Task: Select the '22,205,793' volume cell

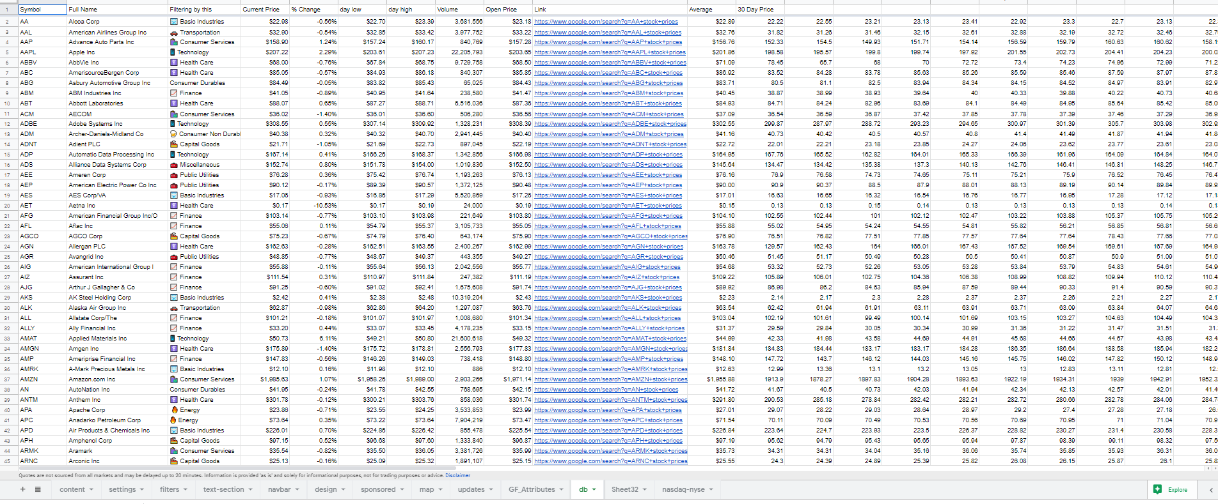Action: [x=459, y=52]
